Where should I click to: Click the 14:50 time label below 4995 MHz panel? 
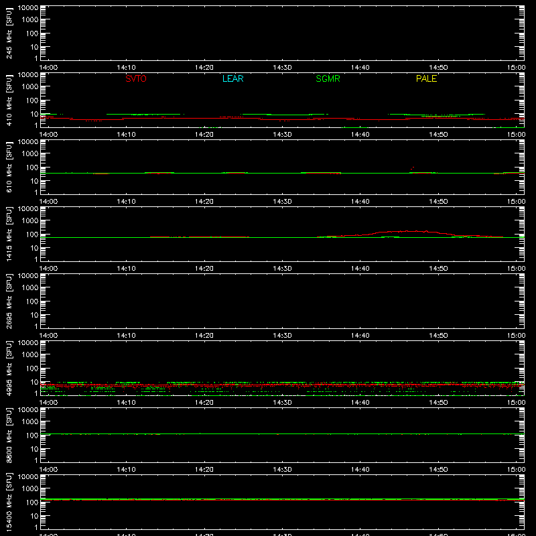[x=438, y=403]
